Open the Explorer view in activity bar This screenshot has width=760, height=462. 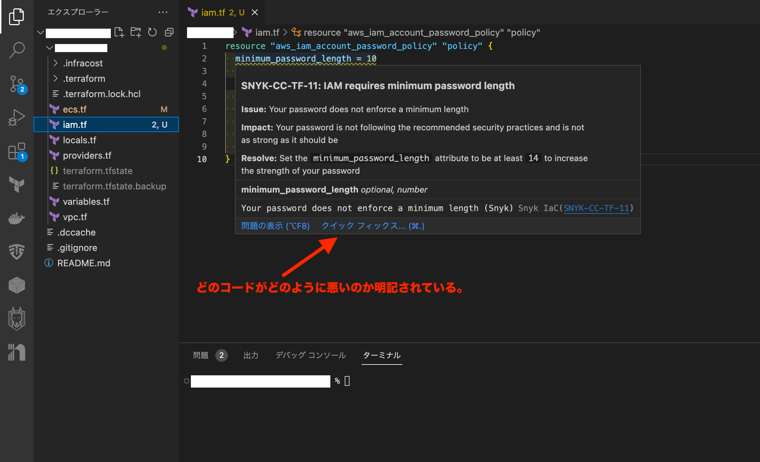coord(16,17)
